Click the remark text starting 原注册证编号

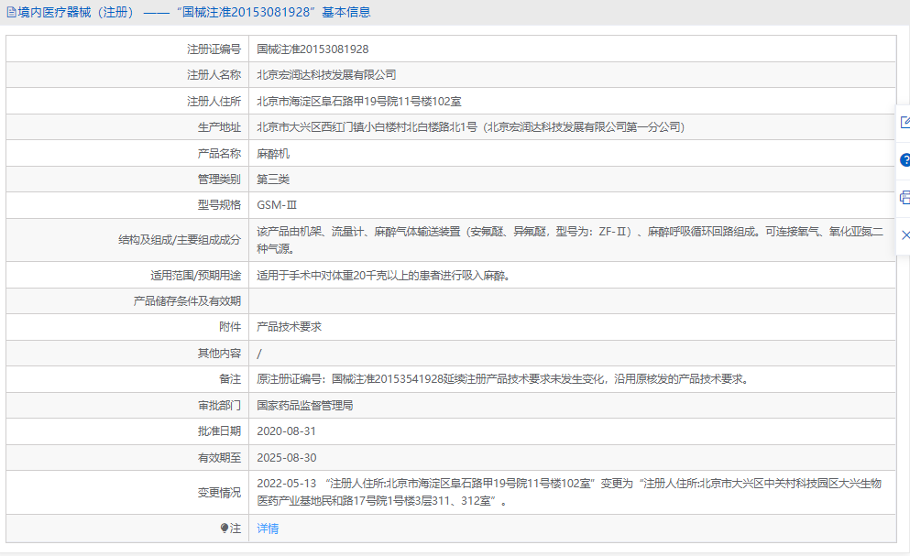[x=504, y=379]
